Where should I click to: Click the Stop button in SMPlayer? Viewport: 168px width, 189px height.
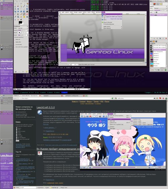tap(87, 167)
